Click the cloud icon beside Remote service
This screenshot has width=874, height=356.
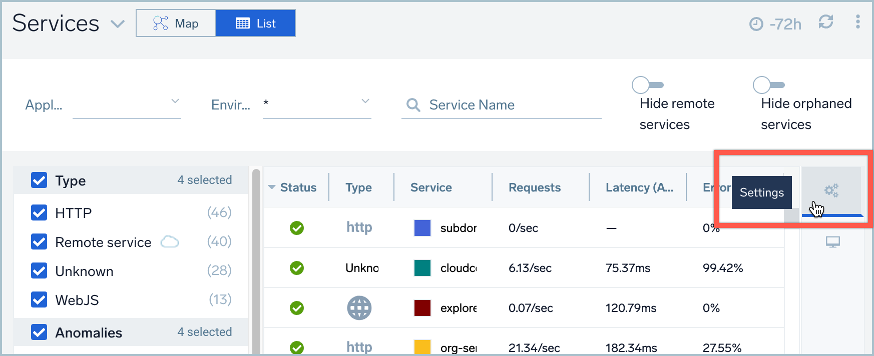coord(170,242)
